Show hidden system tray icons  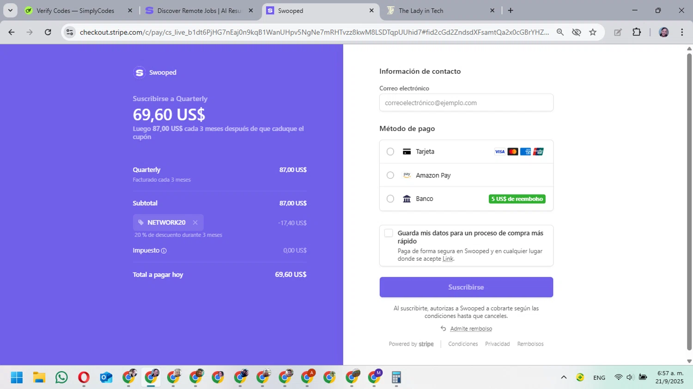[x=564, y=377]
